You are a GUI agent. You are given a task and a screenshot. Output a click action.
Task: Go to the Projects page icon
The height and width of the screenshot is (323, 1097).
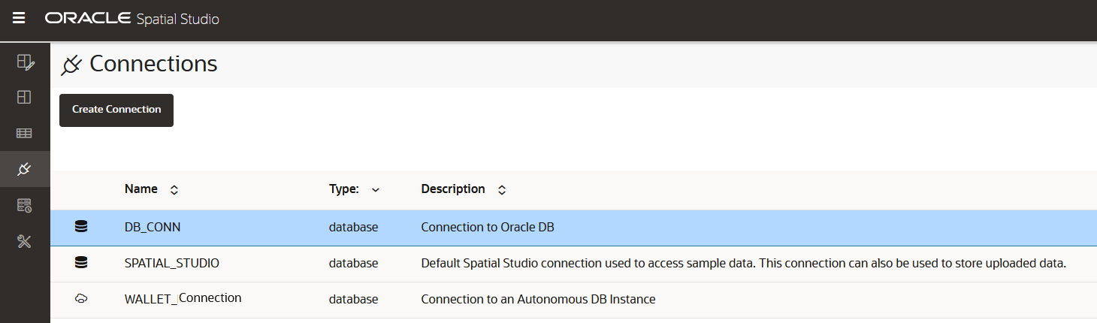pyautogui.click(x=25, y=98)
